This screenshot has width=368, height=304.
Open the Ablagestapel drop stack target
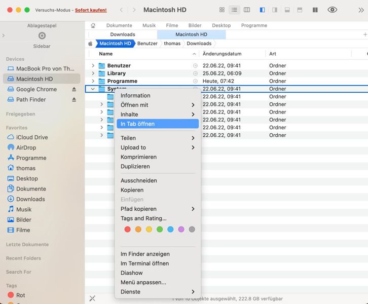coord(42,35)
